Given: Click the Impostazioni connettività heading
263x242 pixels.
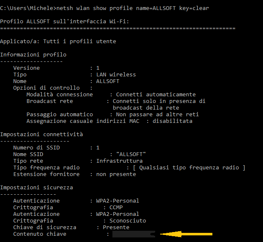Looking at the screenshot, I should [x=41, y=134].
